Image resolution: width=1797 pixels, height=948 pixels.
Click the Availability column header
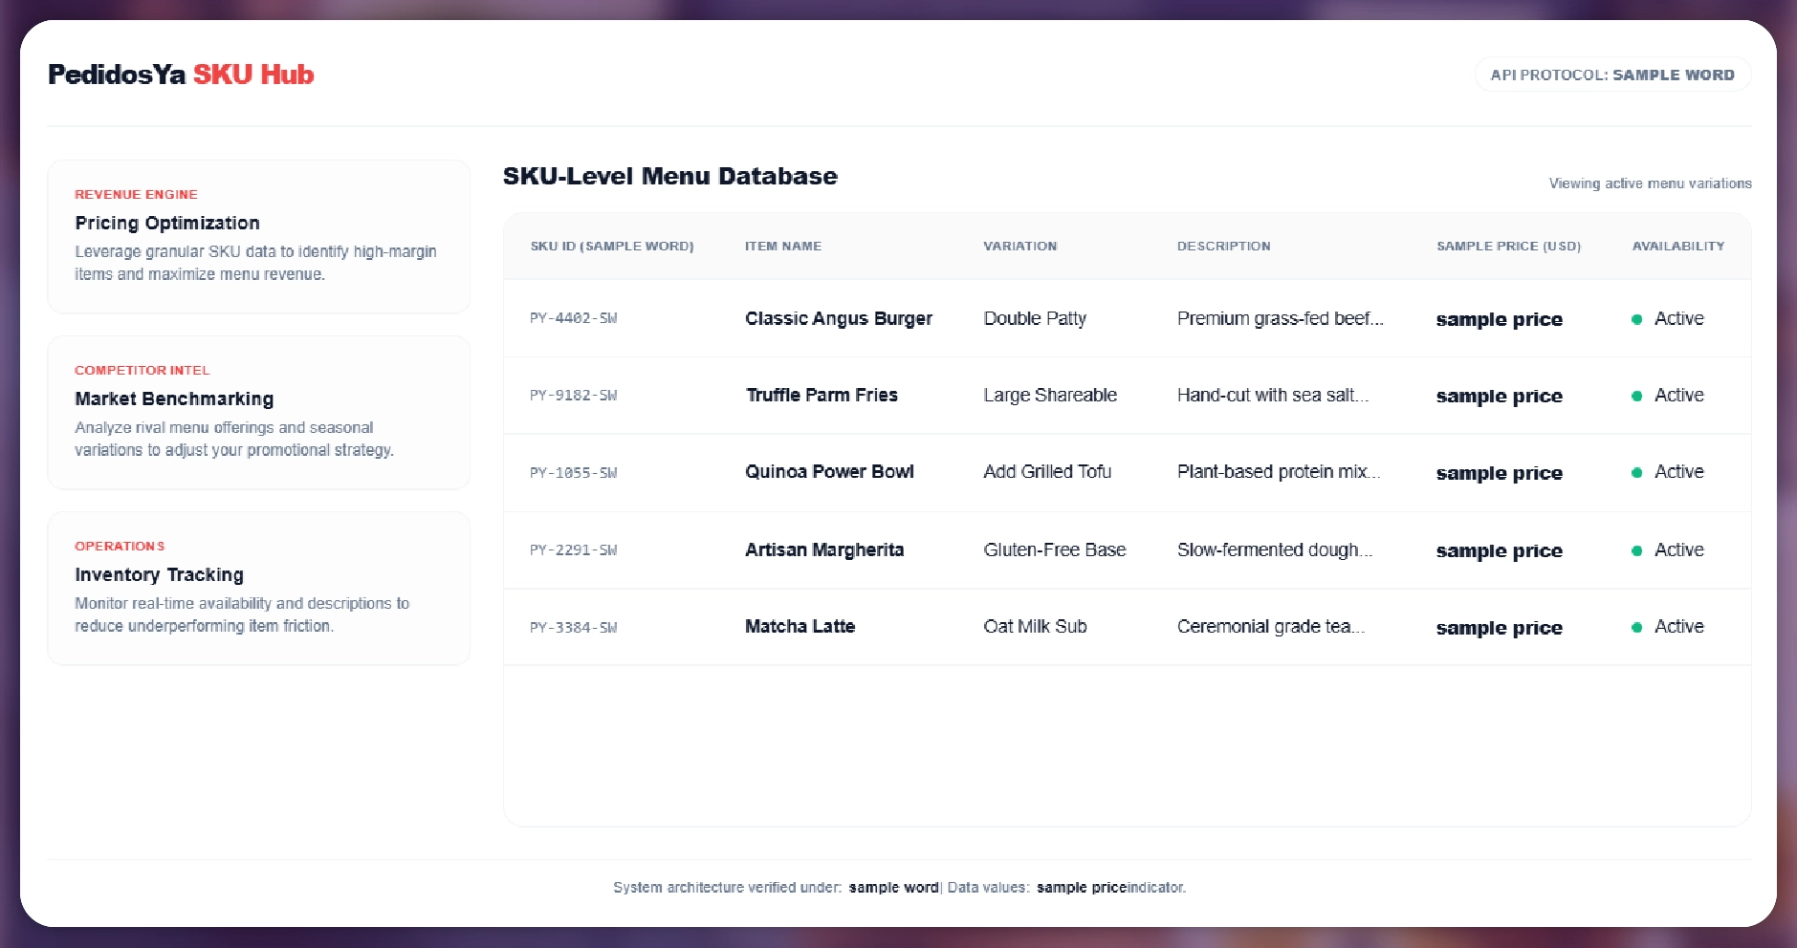pos(1677,247)
